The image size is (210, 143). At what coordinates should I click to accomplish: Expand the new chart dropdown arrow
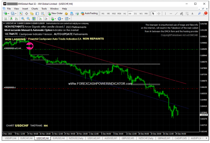[9, 14]
